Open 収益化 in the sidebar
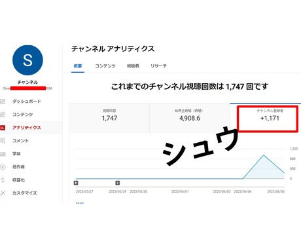Image resolution: width=301 pixels, height=249 pixels. tap(18, 180)
